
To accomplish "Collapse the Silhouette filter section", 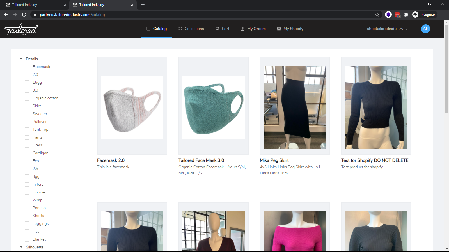I will (21, 247).
